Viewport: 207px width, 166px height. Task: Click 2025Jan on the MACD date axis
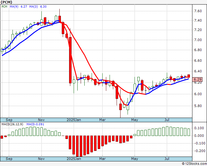pyautogui.click(x=74, y=159)
